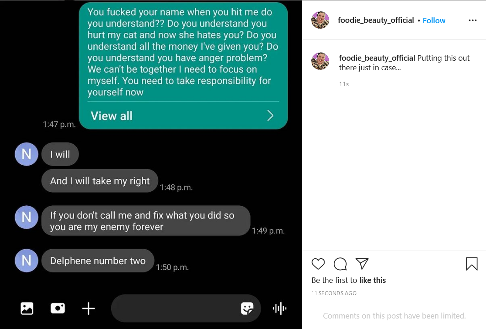Open the gallery image icon in the chat toolbar
Viewport: 486px width, 329px height.
27,308
